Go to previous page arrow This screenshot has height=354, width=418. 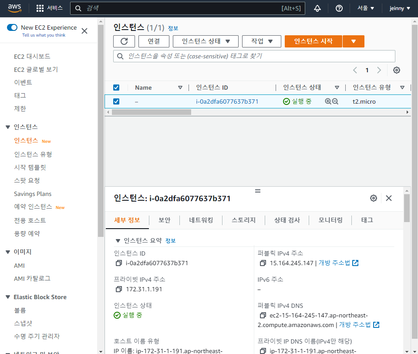point(355,70)
